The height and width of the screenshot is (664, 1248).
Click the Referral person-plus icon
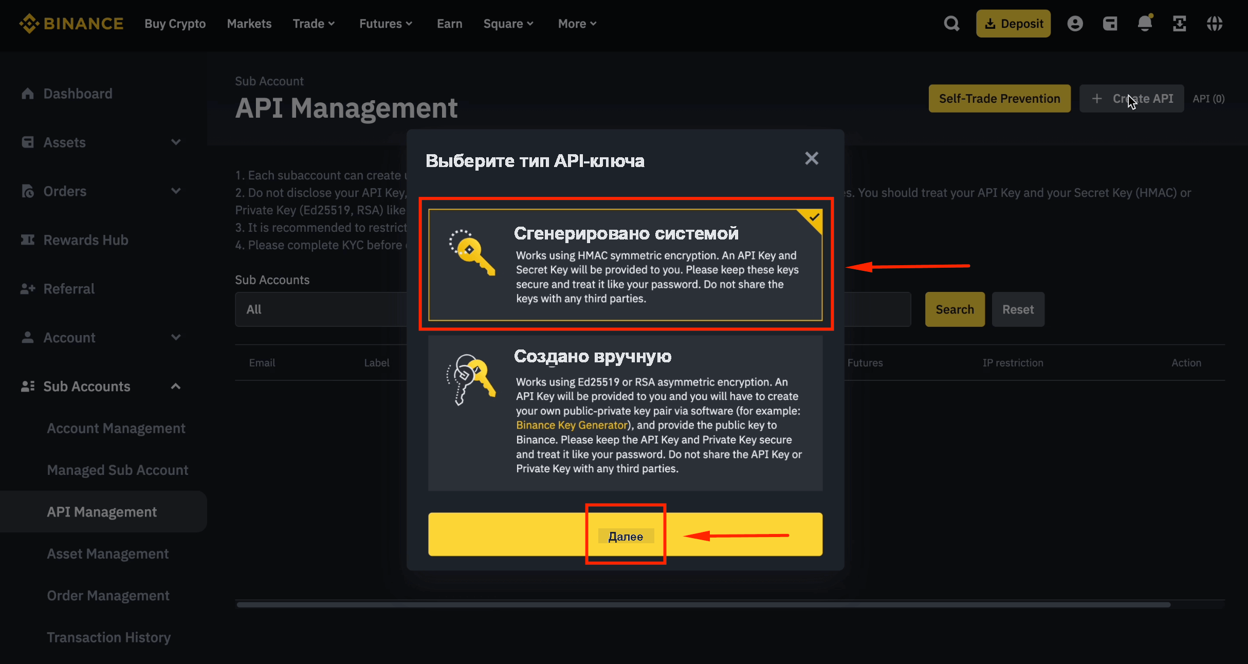click(28, 289)
